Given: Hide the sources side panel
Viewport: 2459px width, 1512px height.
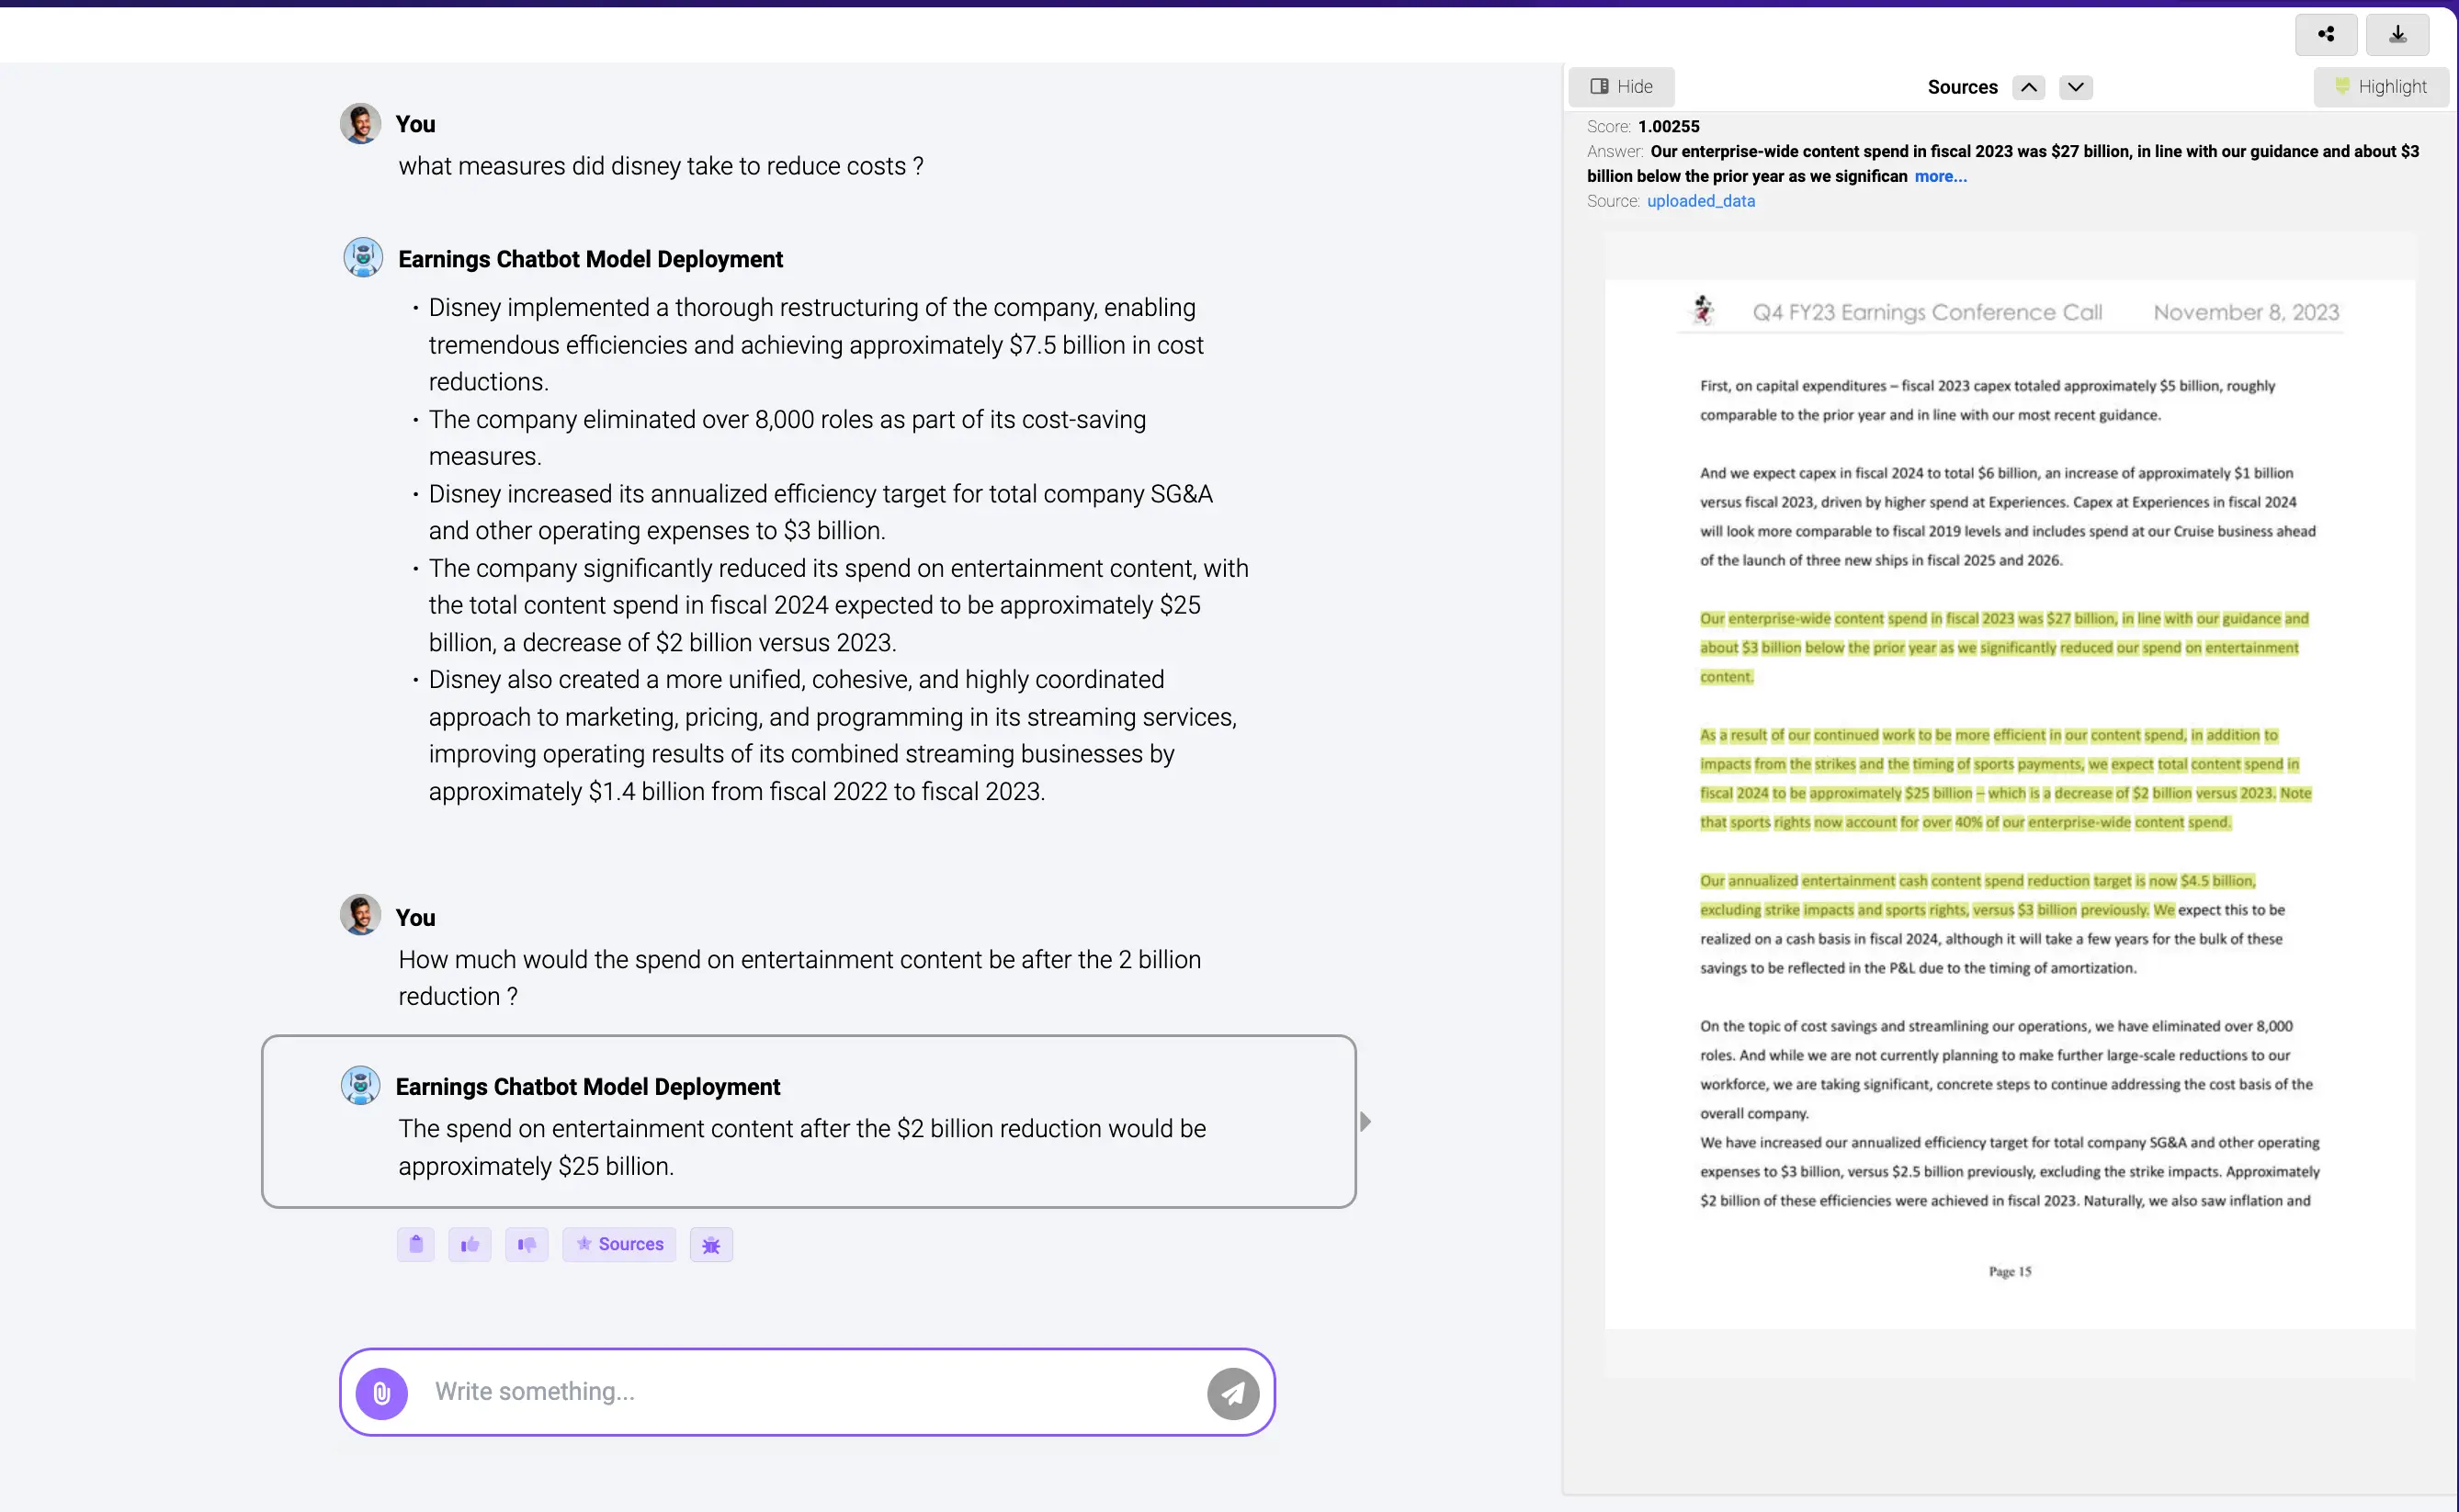Looking at the screenshot, I should click(x=1621, y=87).
